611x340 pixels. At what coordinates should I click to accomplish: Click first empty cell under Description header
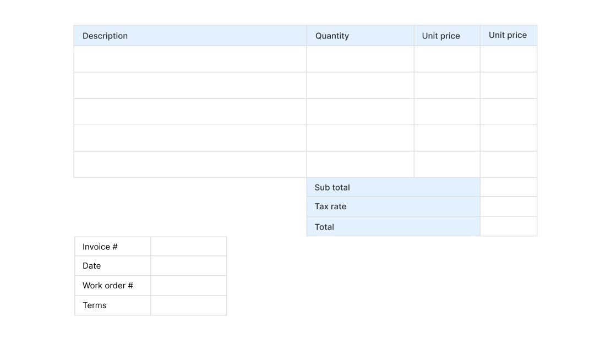pyautogui.click(x=190, y=59)
